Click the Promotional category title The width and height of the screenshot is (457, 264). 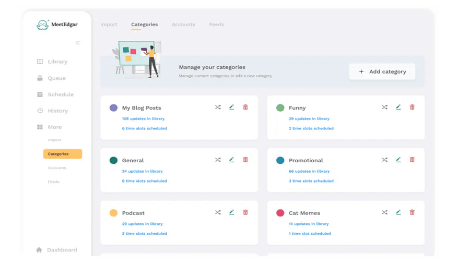306,160
